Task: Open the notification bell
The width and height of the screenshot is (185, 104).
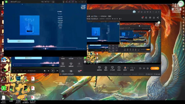Action: pos(154,18)
